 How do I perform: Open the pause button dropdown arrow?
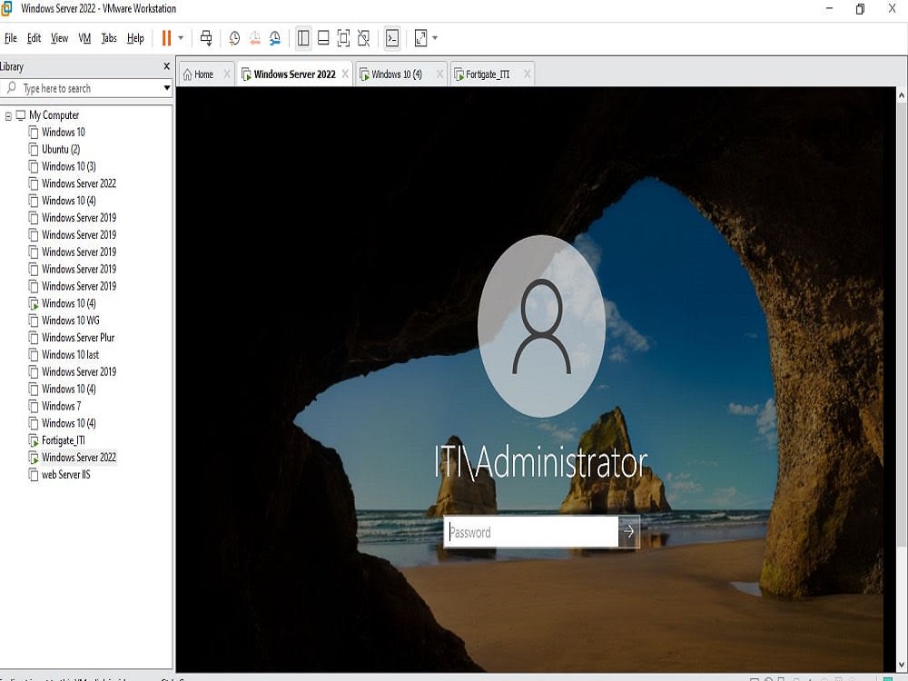[x=179, y=37]
